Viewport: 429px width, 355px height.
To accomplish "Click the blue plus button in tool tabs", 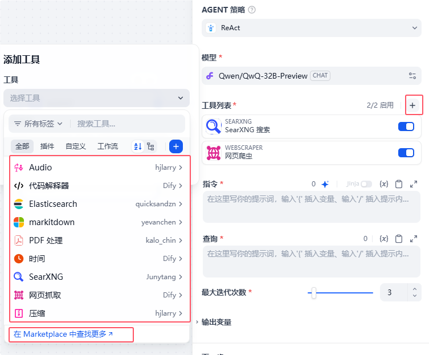I will click(176, 146).
